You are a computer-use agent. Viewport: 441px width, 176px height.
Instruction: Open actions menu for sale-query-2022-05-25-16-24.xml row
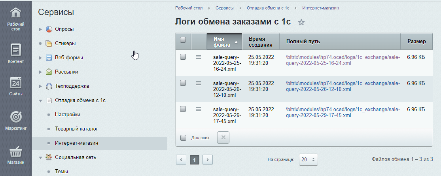tap(199, 57)
